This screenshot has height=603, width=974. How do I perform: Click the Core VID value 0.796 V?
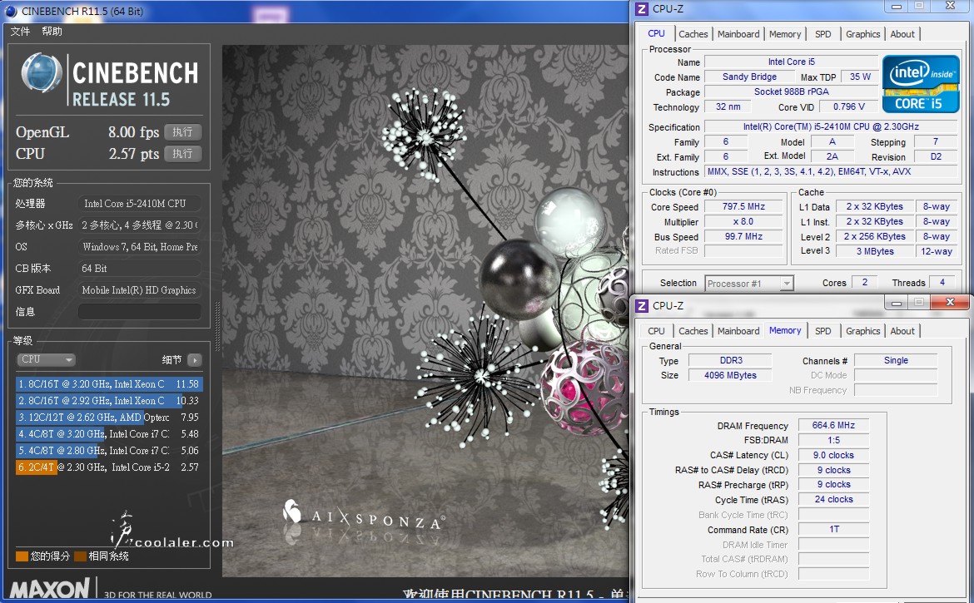(x=848, y=106)
